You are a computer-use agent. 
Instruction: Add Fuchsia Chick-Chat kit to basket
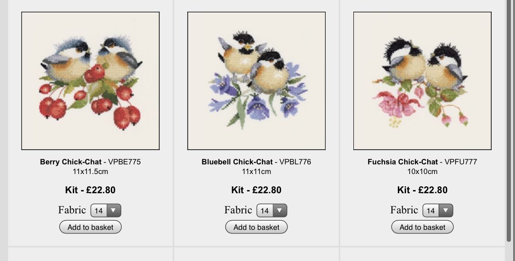coord(423,227)
